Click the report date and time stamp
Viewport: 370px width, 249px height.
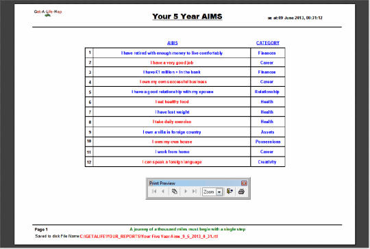click(x=295, y=18)
